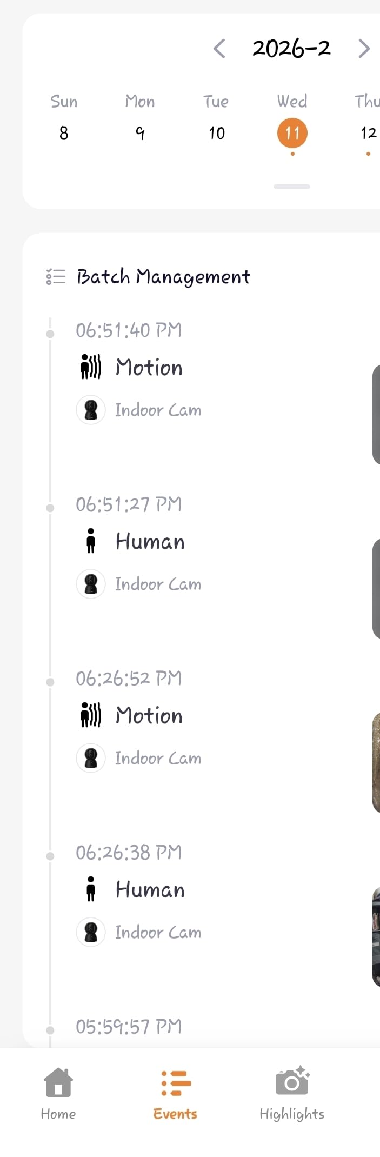Select the 05:59:57 PM timeline entry
This screenshot has height=1157, width=380.
129,1026
